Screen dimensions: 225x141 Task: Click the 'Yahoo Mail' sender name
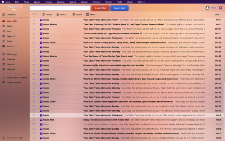[48, 120]
